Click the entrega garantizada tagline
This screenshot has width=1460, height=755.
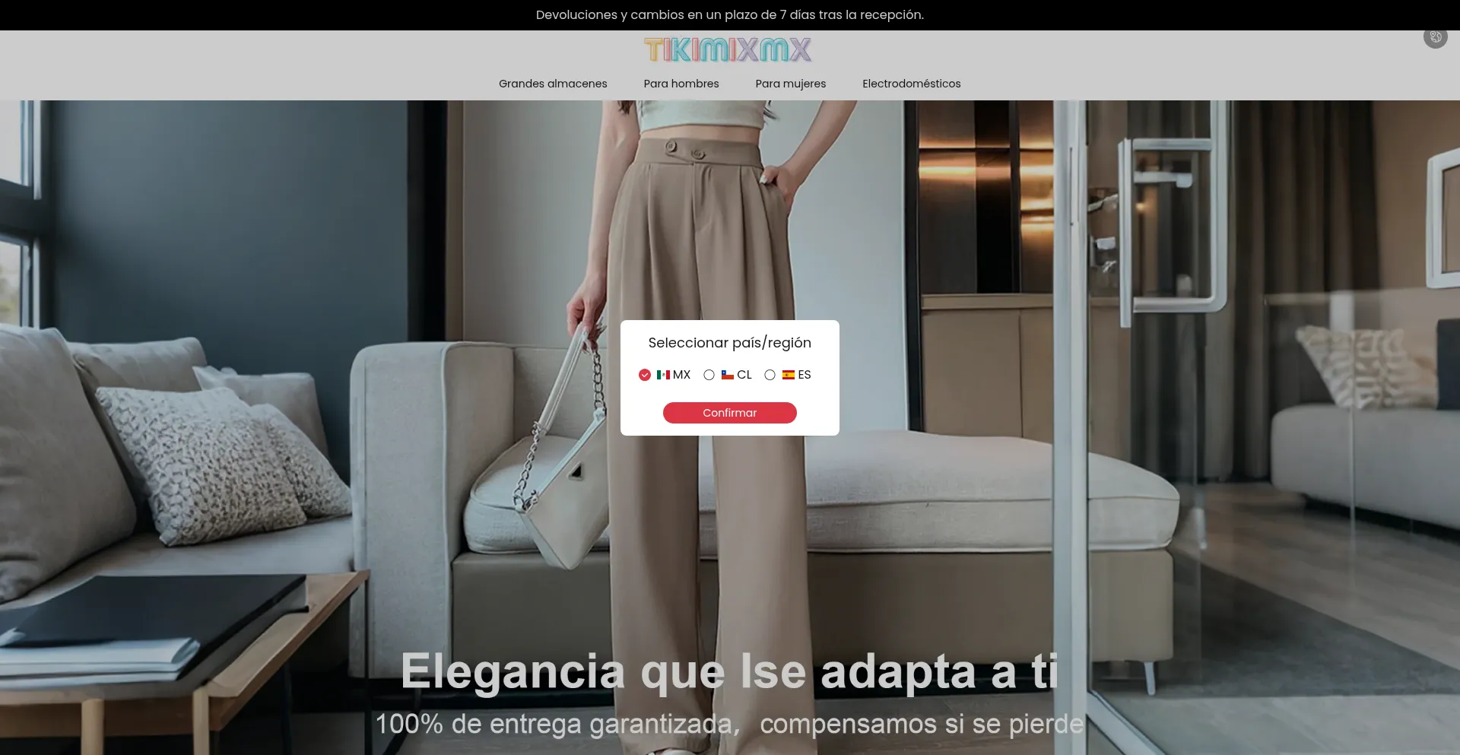[x=729, y=724]
